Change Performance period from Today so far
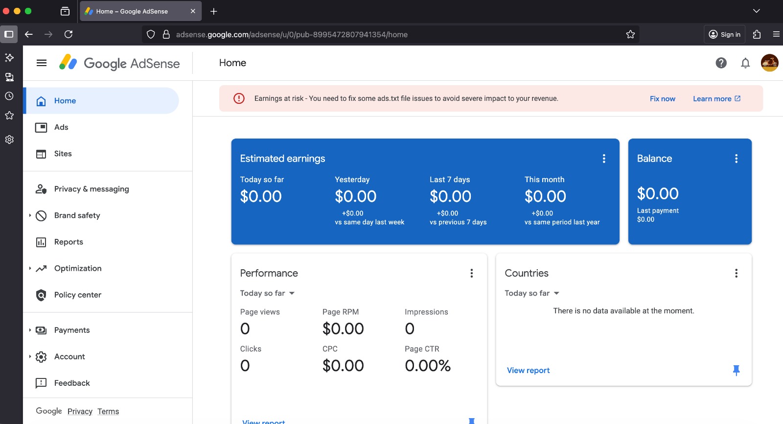783x424 pixels. point(267,293)
